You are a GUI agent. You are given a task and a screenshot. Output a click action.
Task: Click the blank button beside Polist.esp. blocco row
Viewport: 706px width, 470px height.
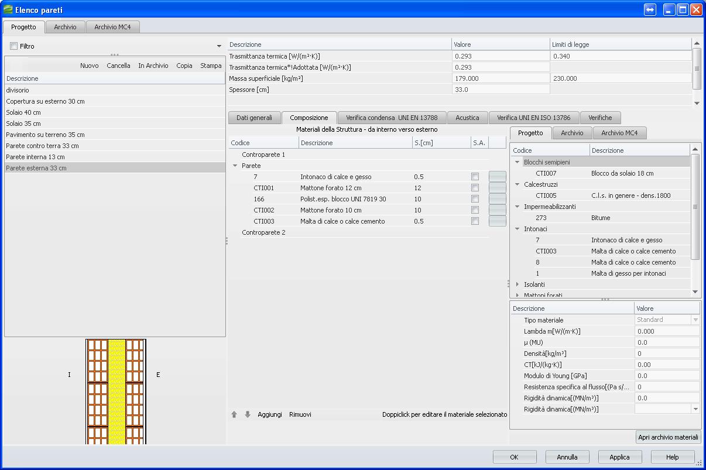(x=497, y=199)
